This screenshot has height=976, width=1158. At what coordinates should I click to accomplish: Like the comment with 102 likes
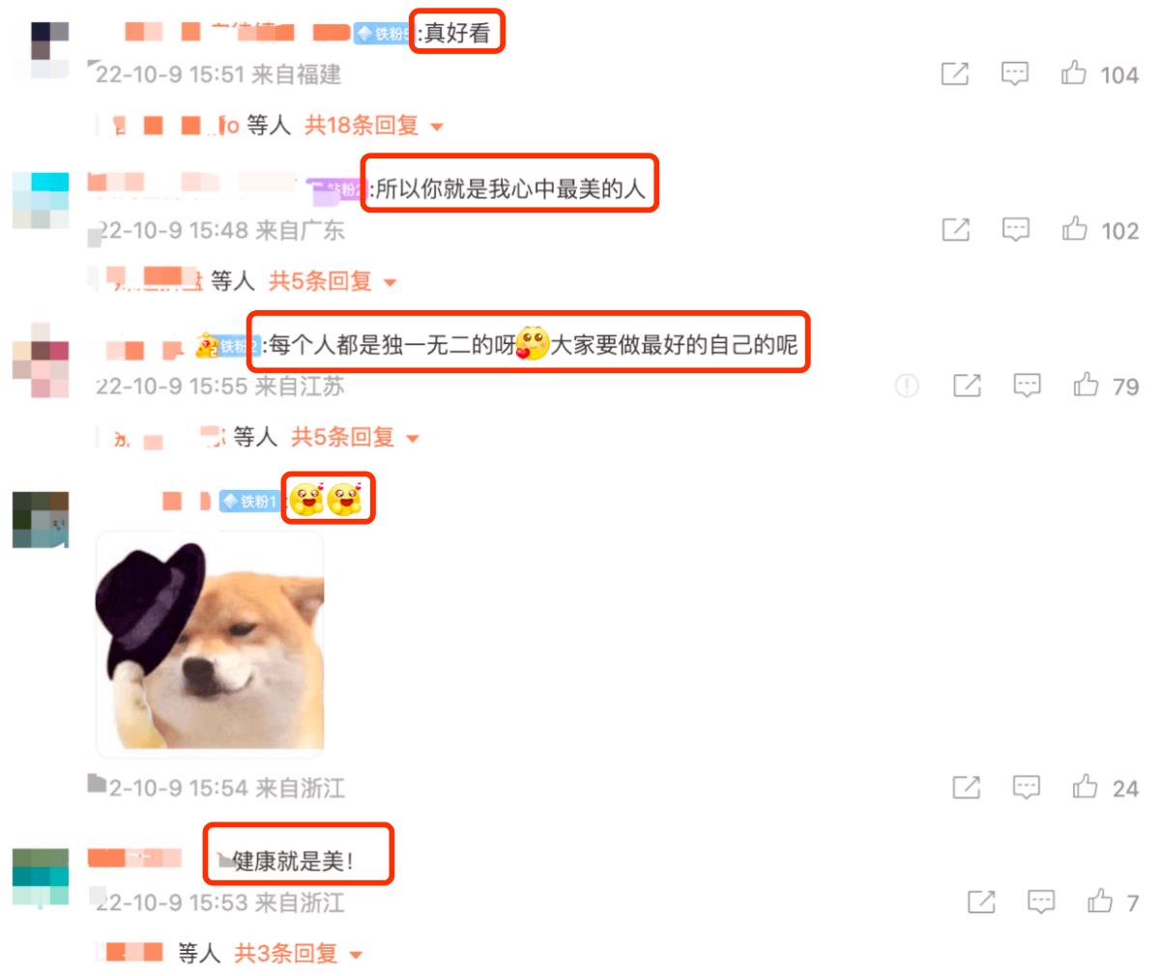(x=1074, y=229)
